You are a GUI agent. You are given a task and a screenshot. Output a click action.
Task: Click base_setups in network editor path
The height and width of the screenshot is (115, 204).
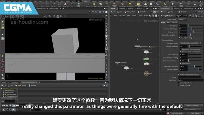coord(130,12)
